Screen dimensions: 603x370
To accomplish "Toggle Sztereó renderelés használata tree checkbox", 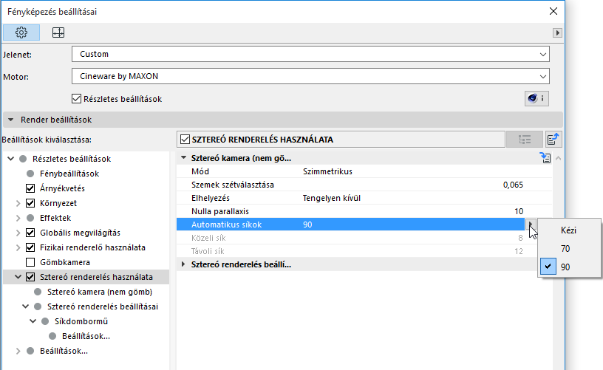I will click(x=30, y=277).
